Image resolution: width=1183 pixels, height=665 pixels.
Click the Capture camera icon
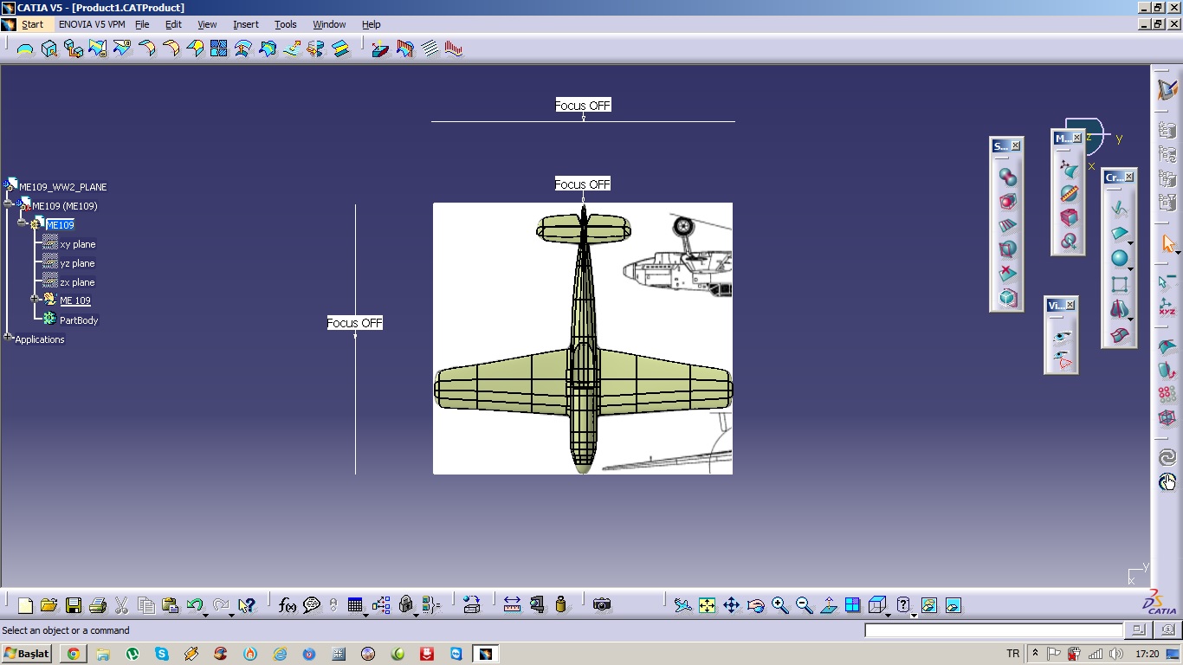pos(602,605)
